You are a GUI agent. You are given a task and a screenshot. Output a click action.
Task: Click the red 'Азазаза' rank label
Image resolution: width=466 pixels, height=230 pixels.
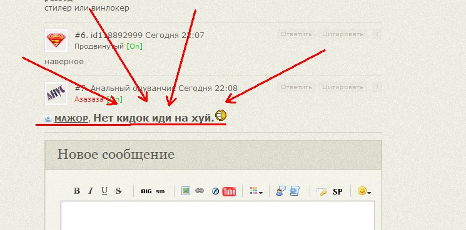89,99
